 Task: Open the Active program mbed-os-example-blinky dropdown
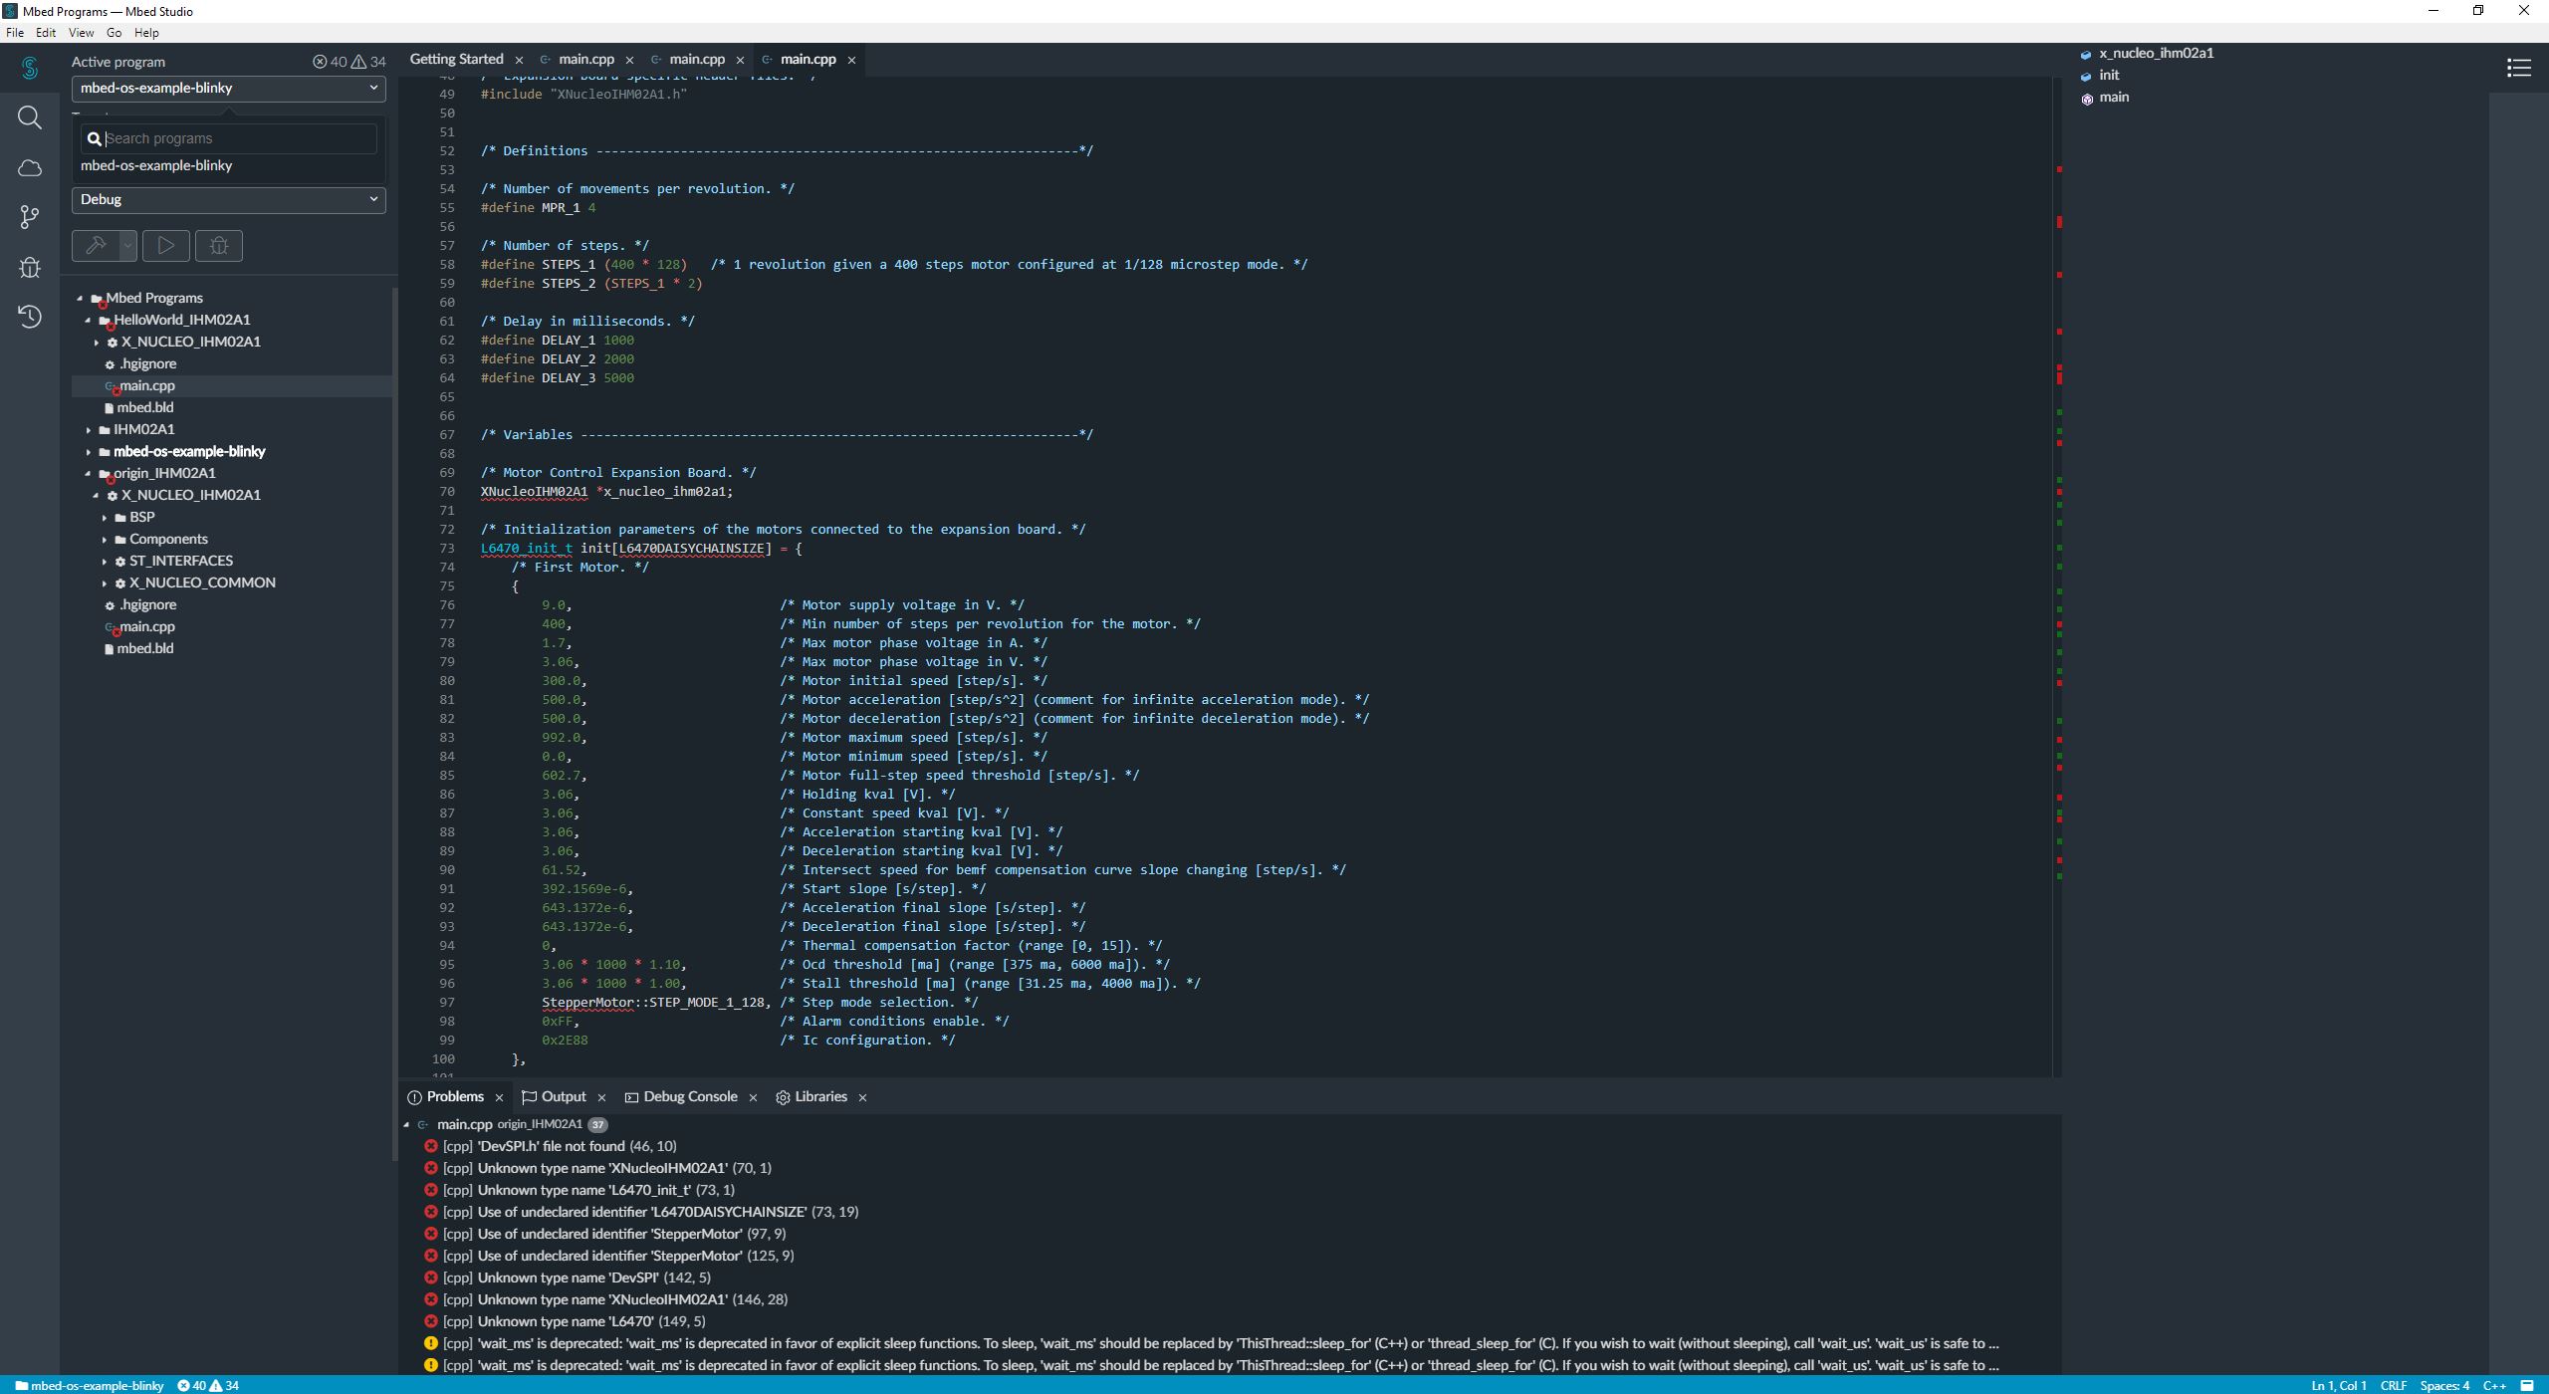click(x=228, y=89)
